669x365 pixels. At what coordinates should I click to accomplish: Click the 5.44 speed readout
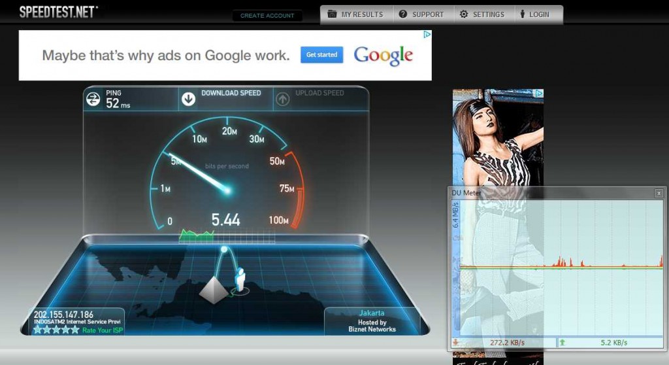[225, 220]
